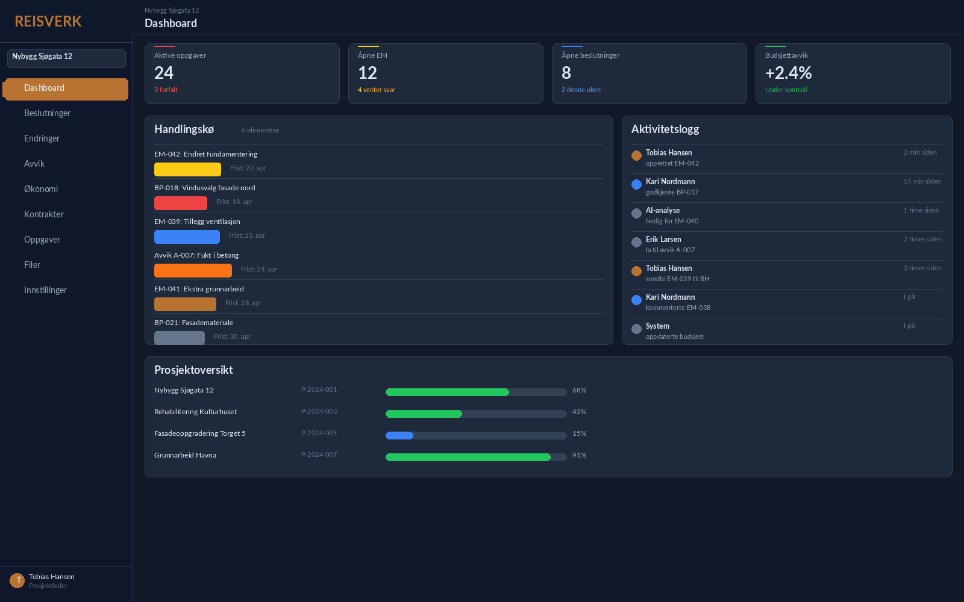
Task: Go to Beslutninger in the sidebar
Action: click(47, 113)
